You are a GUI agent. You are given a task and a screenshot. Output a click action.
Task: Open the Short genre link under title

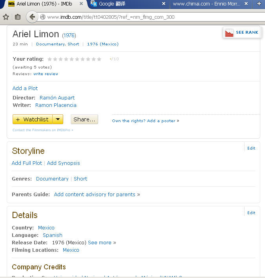[73, 44]
